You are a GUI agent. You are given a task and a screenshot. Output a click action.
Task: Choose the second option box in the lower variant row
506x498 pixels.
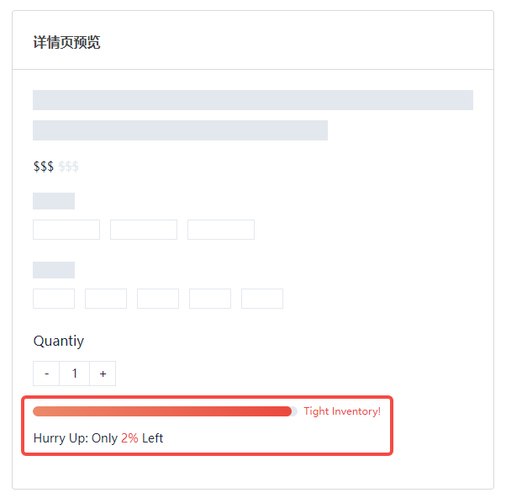coord(106,299)
